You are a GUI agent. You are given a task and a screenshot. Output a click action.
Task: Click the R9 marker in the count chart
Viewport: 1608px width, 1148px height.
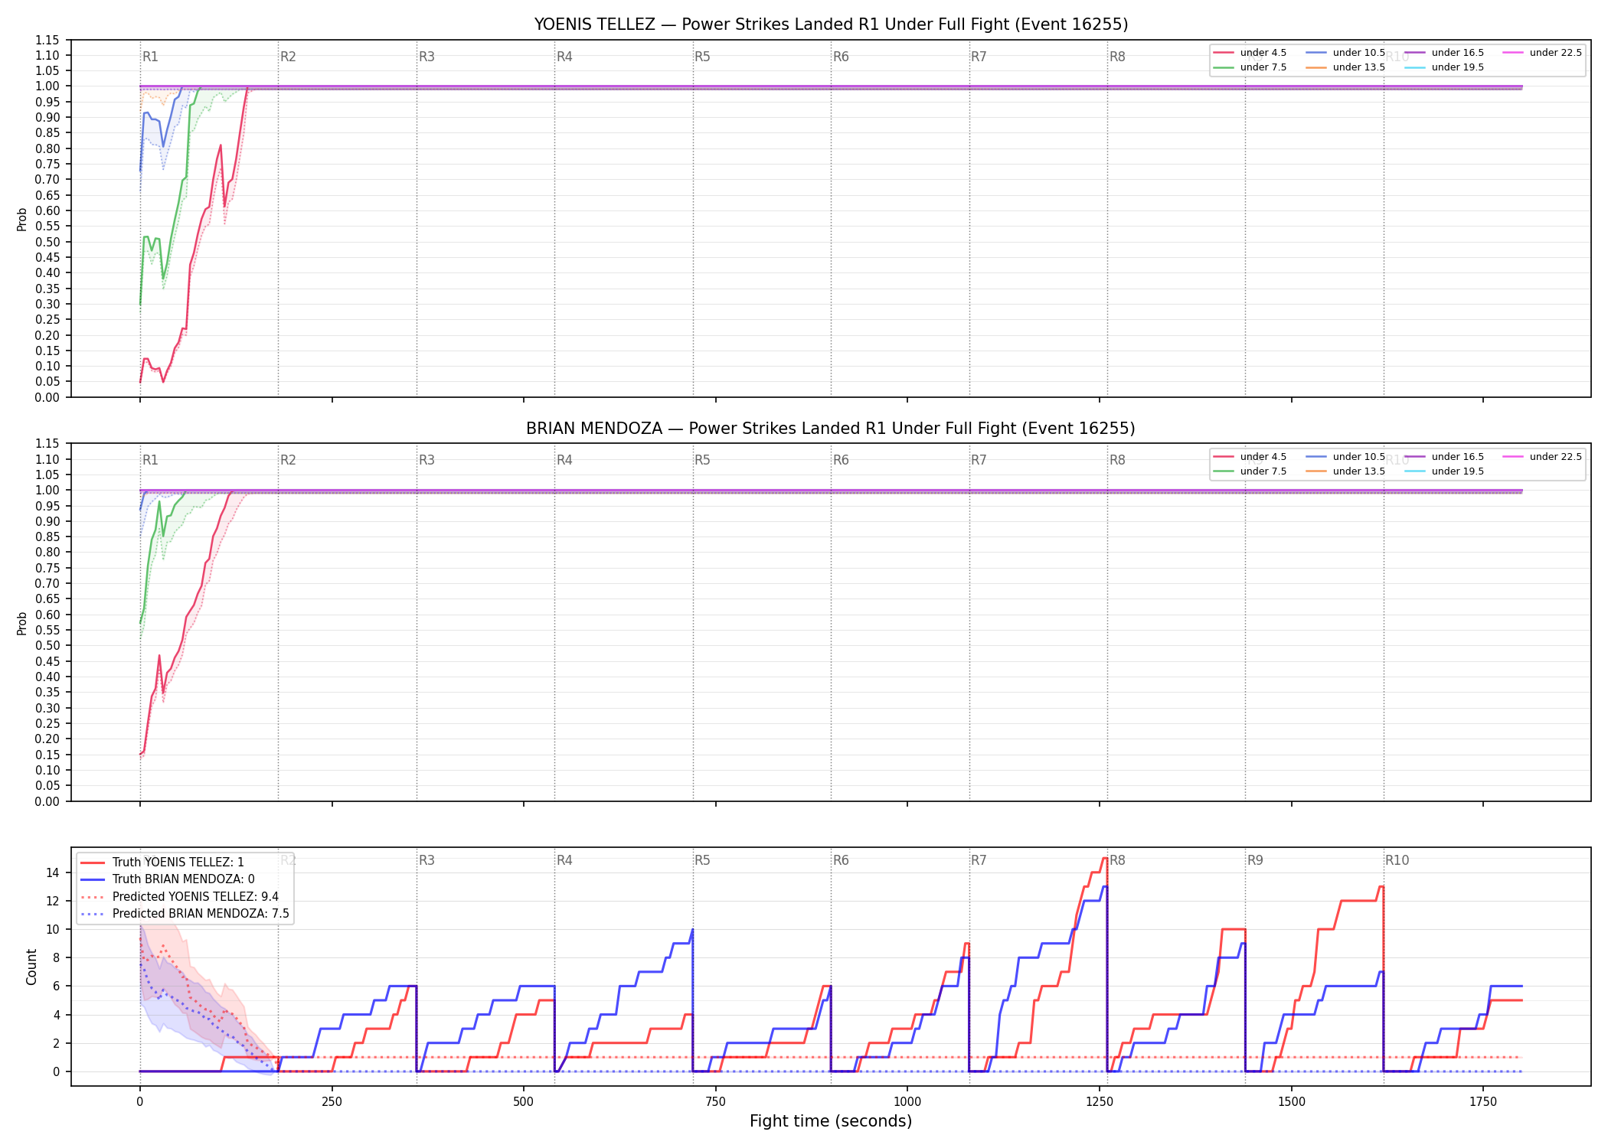coord(1255,860)
